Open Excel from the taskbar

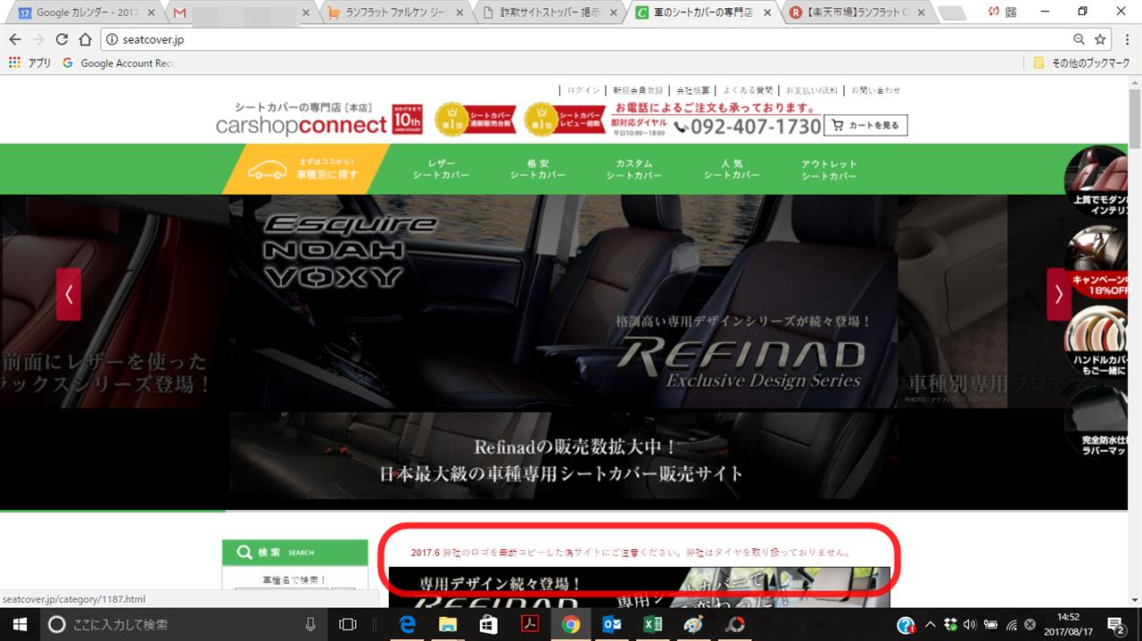(x=653, y=624)
